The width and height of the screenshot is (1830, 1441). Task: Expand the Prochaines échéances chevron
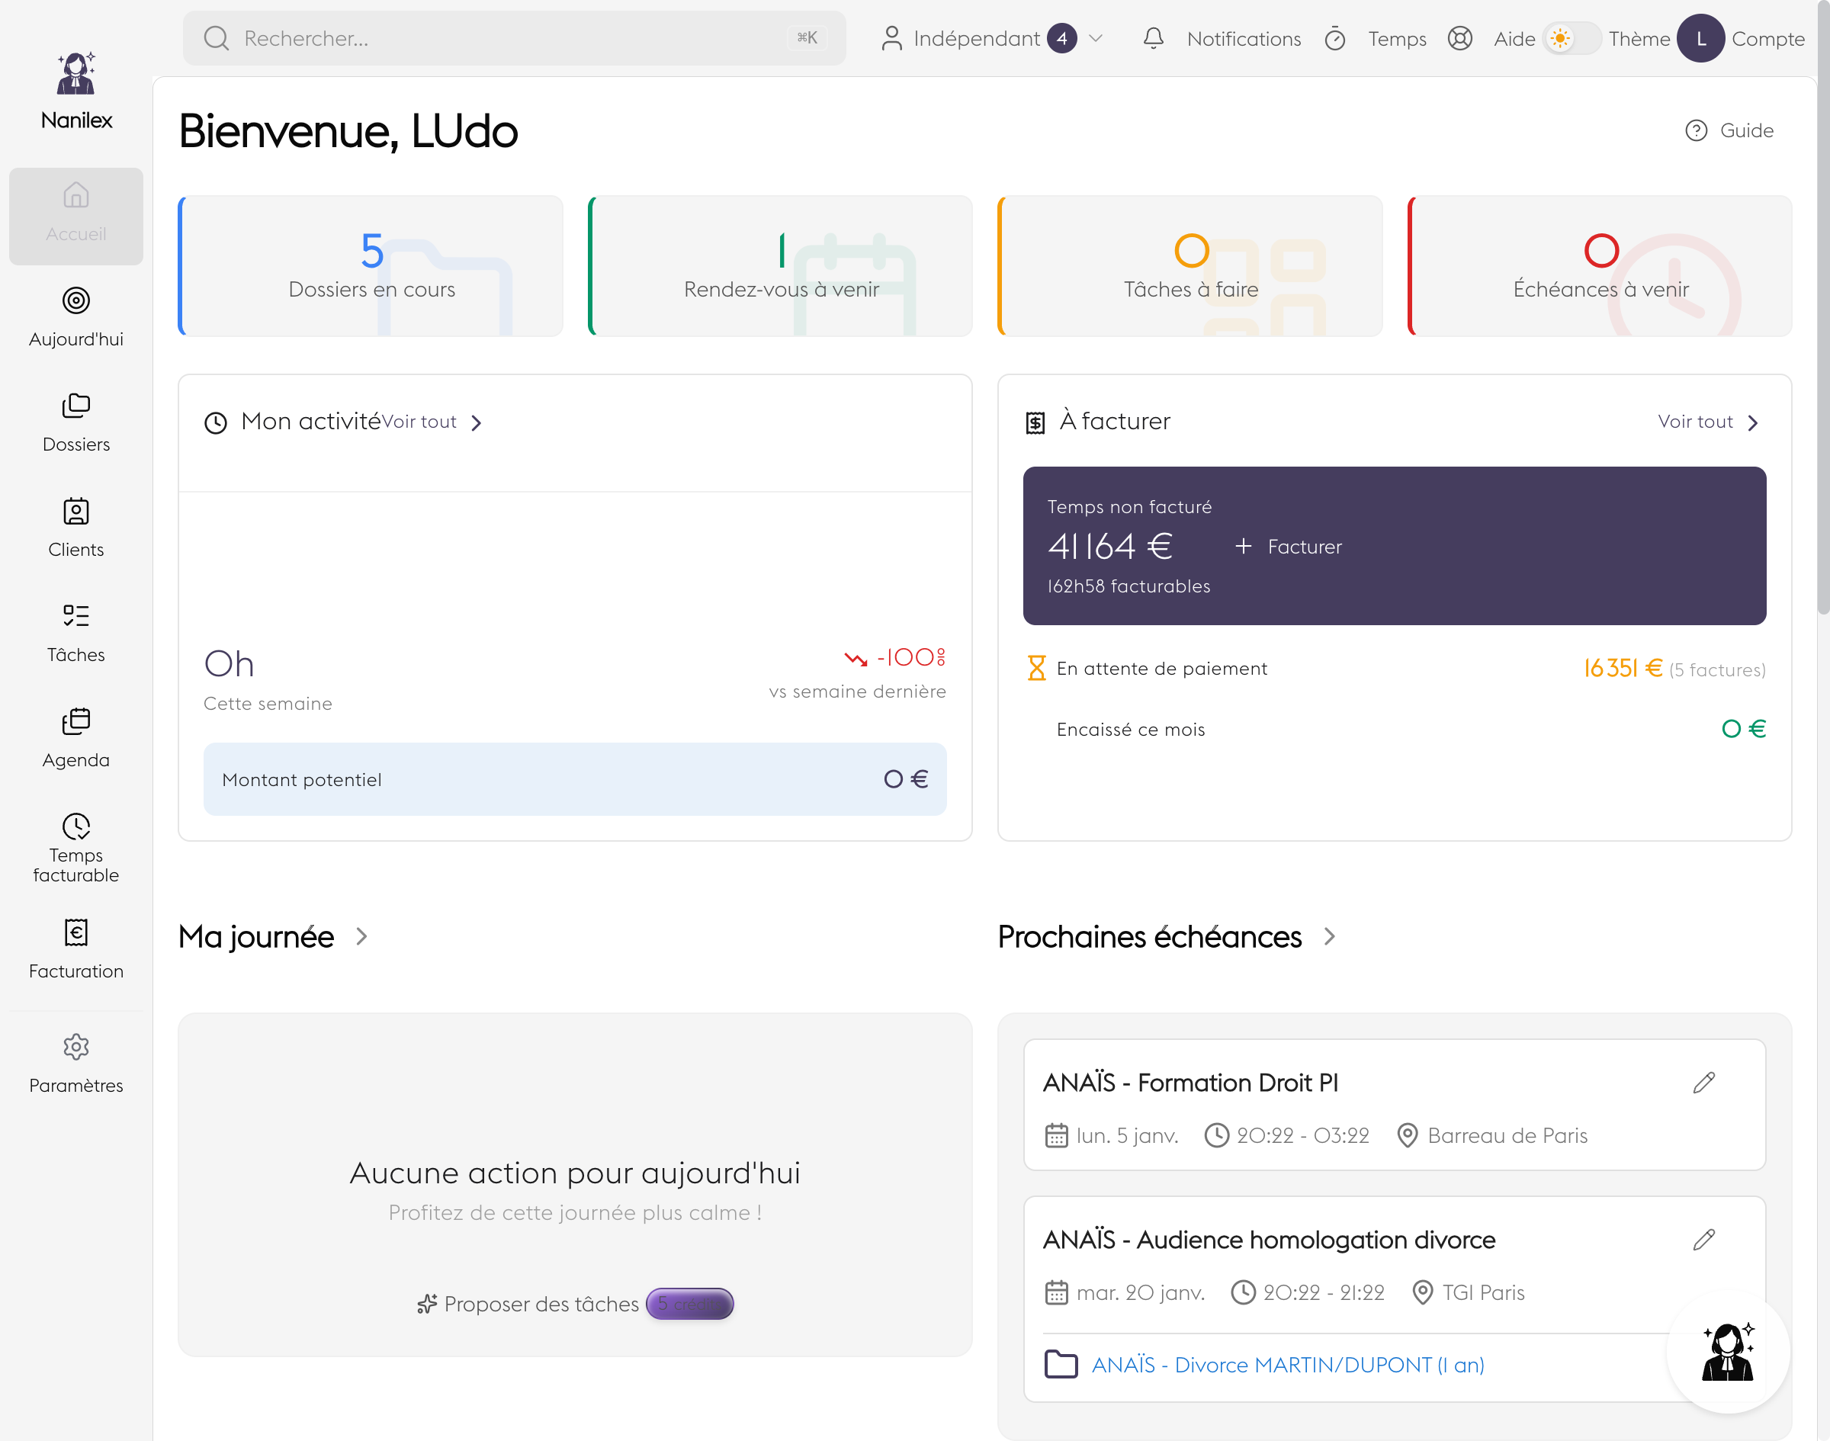(x=1330, y=936)
